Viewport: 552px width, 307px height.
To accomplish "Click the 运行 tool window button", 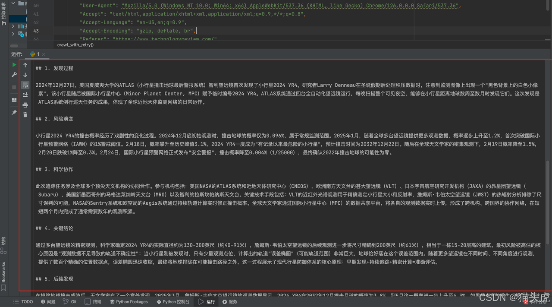I will pyautogui.click(x=207, y=302).
